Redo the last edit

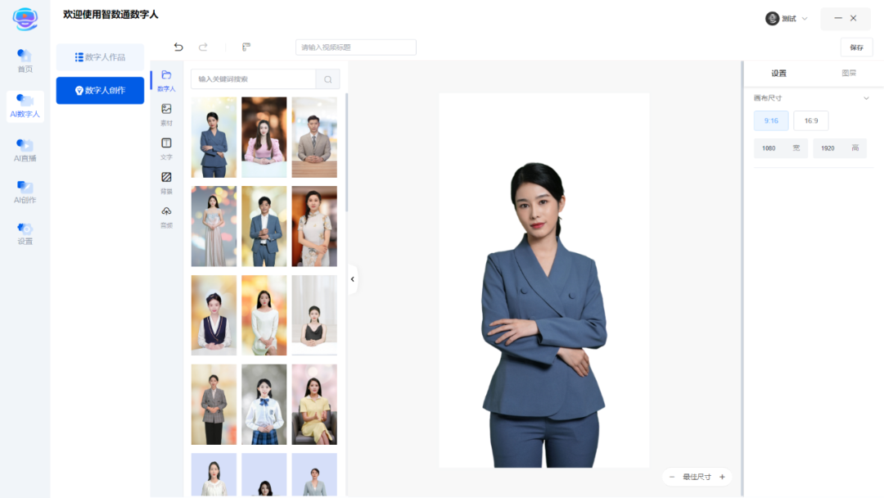coord(203,47)
